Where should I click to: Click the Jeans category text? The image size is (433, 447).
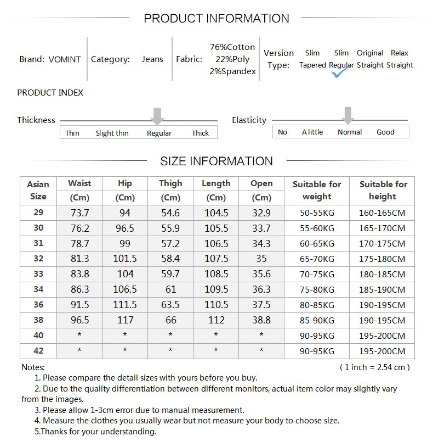coord(152,59)
